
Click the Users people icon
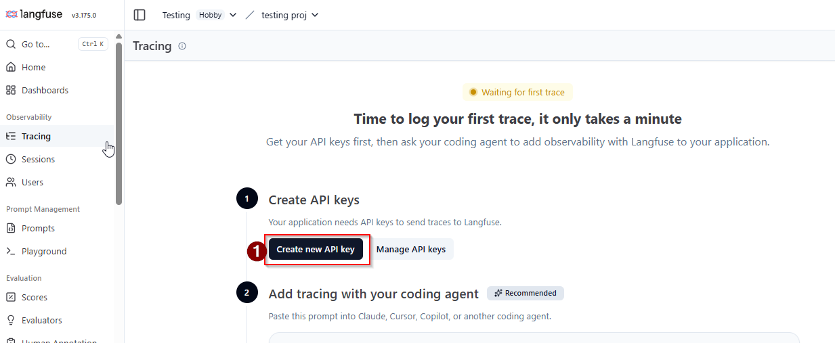click(x=11, y=182)
